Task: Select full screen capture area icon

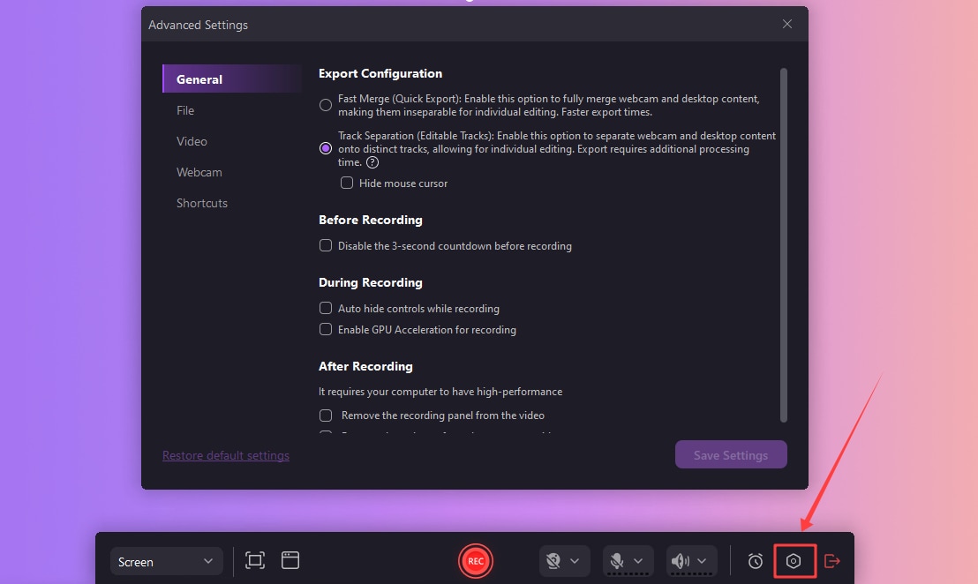Action: point(255,560)
